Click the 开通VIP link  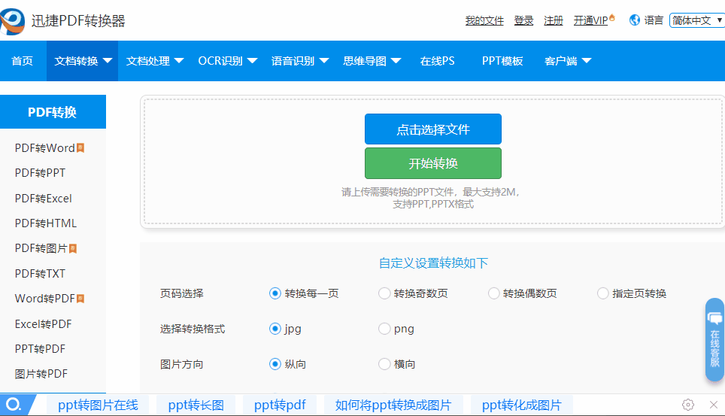(x=590, y=20)
